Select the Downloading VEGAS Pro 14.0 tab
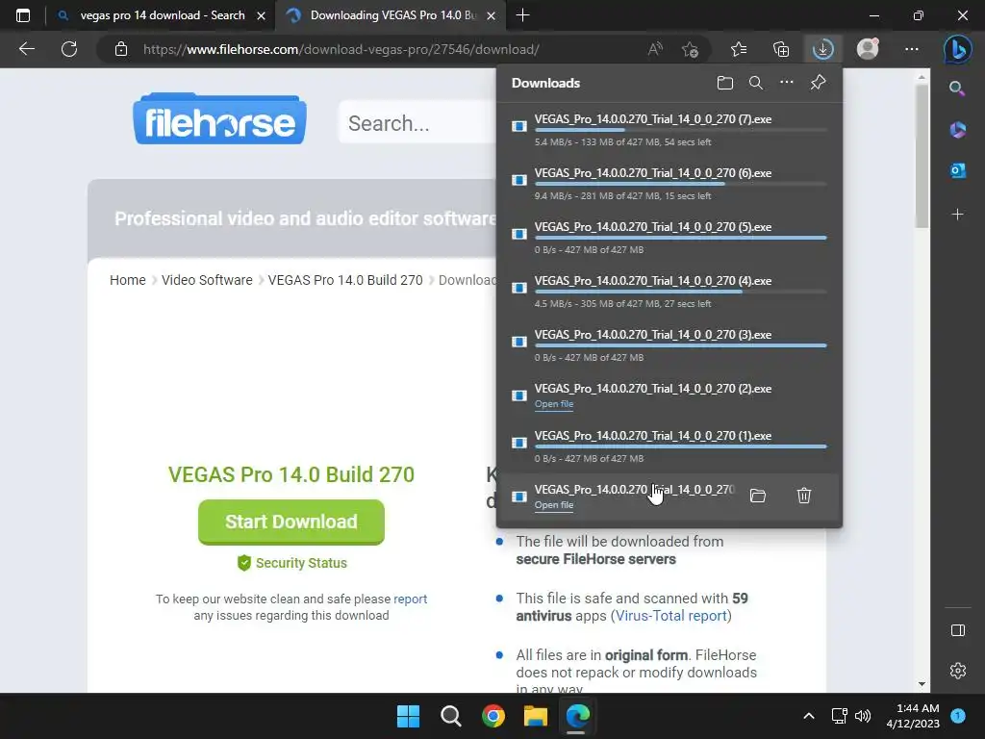 click(x=392, y=15)
